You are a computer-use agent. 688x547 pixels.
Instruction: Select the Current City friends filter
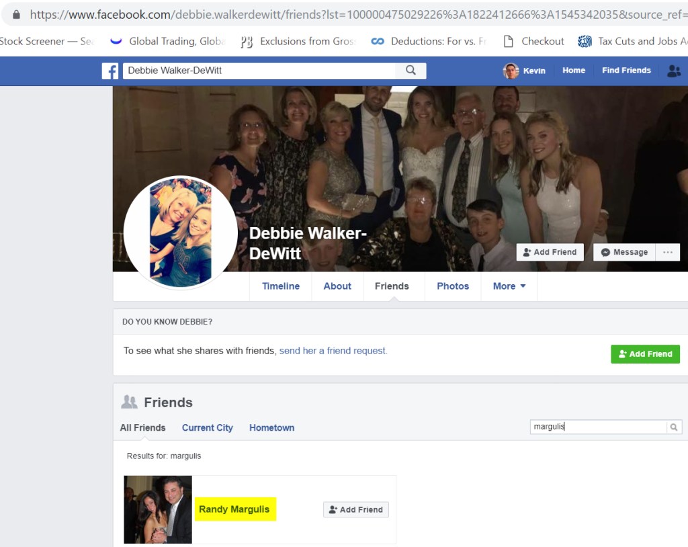point(207,427)
